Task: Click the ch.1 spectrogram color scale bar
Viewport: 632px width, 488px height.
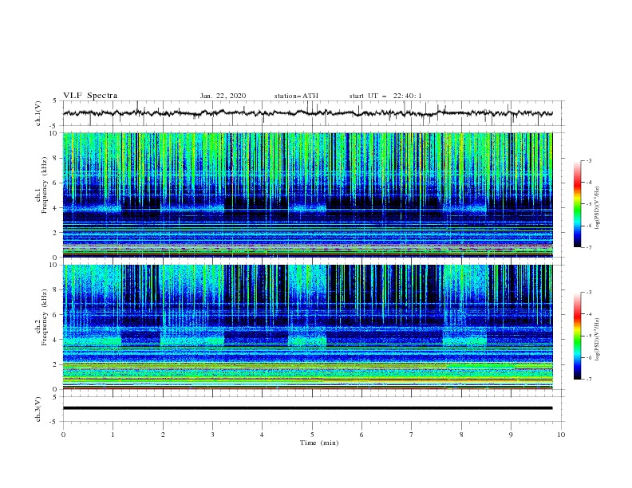Action: (578, 204)
